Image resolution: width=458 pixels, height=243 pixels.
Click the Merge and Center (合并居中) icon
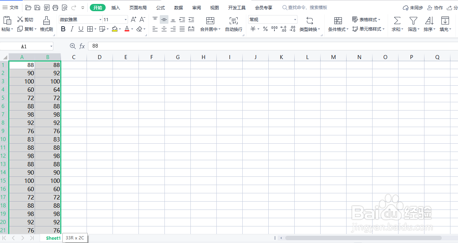point(210,21)
